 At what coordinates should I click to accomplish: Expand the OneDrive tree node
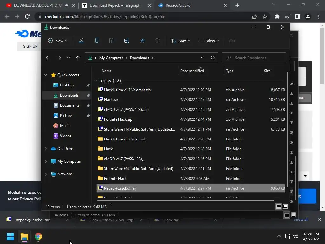tap(46, 149)
